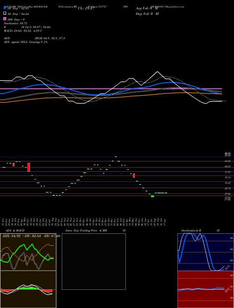This screenshot has height=308, width=234.
Task: Click the MACD values line in the legend
Action: point(23,31)
